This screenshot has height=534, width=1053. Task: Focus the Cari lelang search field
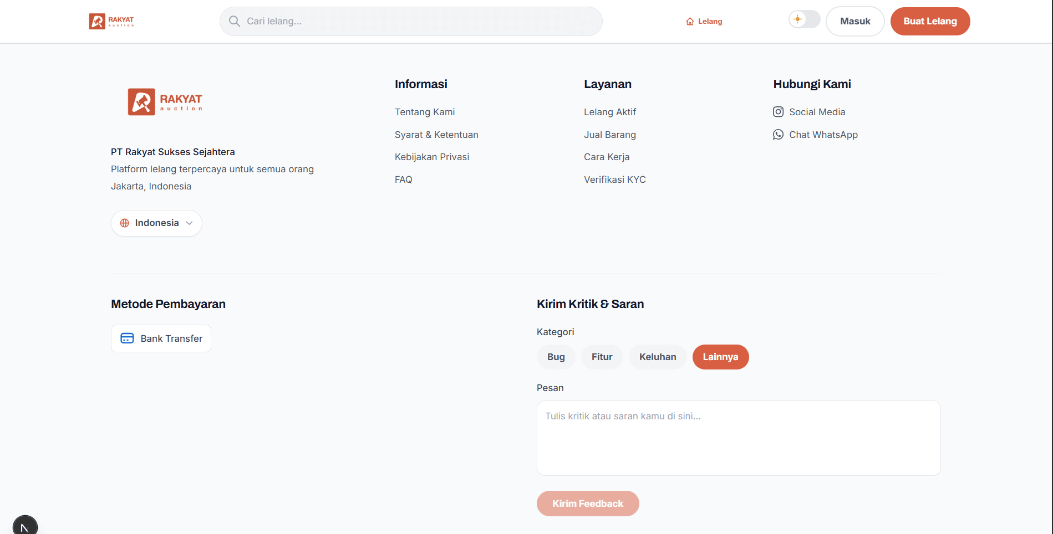tap(411, 22)
